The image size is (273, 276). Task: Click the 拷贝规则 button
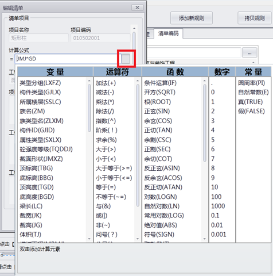(255, 18)
